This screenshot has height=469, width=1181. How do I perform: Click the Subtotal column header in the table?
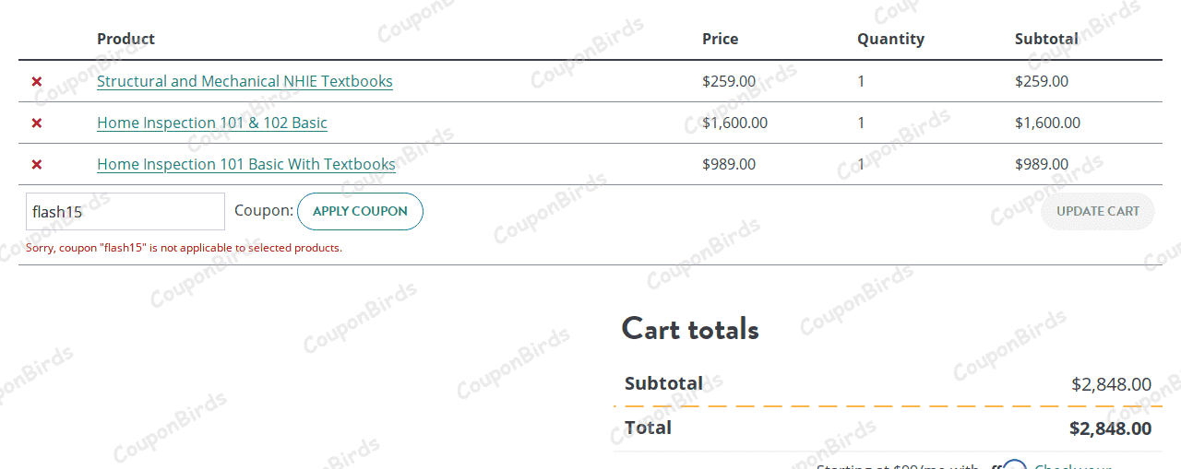[1046, 39]
